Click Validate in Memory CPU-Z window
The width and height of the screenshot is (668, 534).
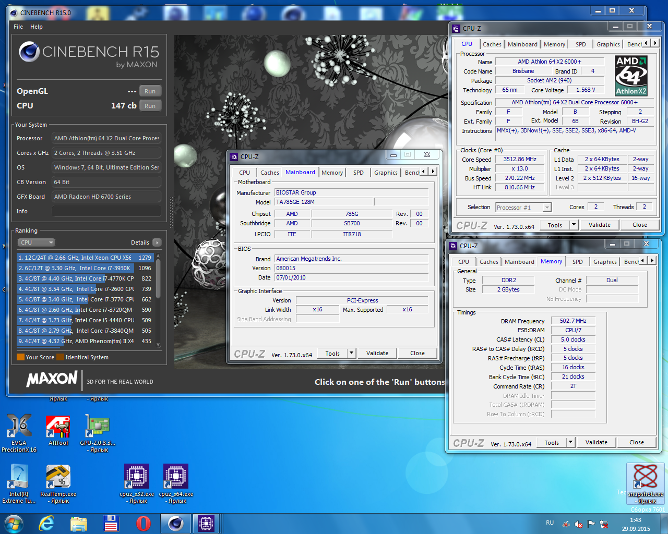[597, 443]
